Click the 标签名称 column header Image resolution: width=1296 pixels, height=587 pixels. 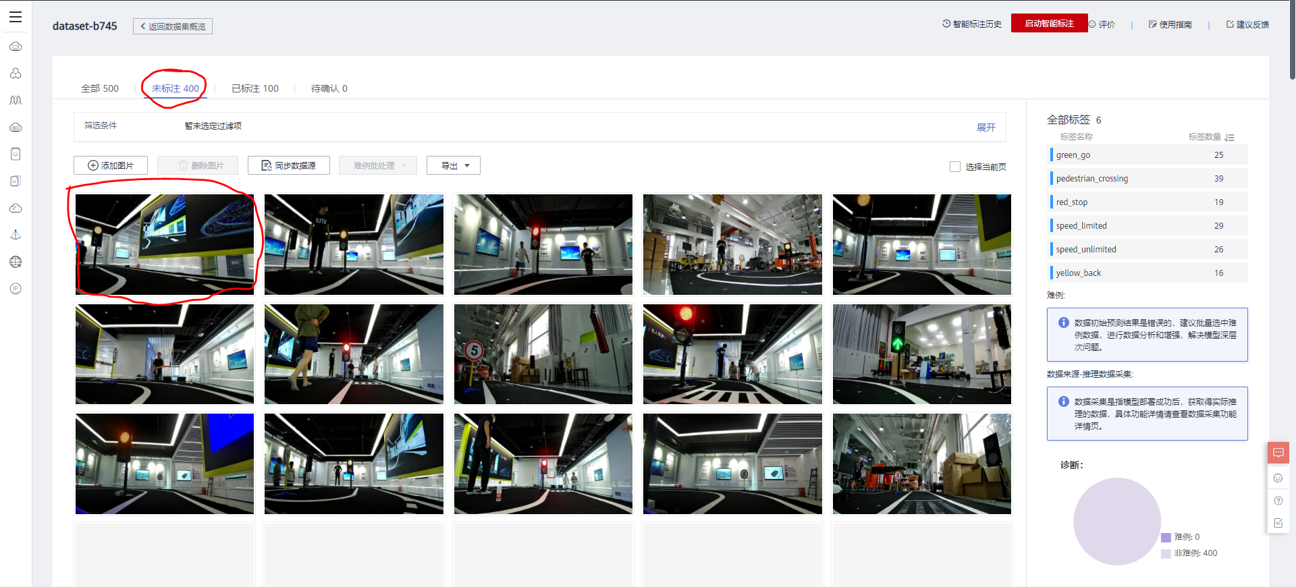1077,137
